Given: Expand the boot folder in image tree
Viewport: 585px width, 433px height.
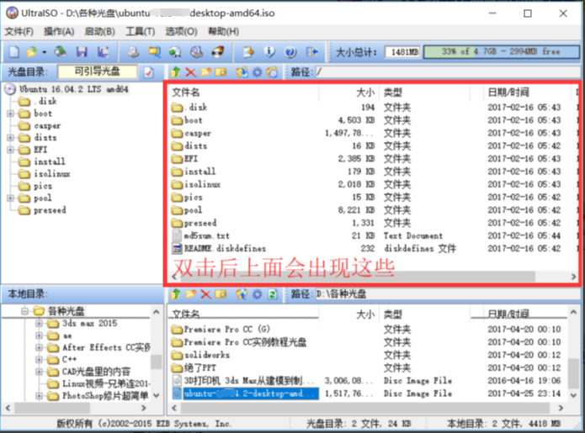Looking at the screenshot, I should point(10,114).
